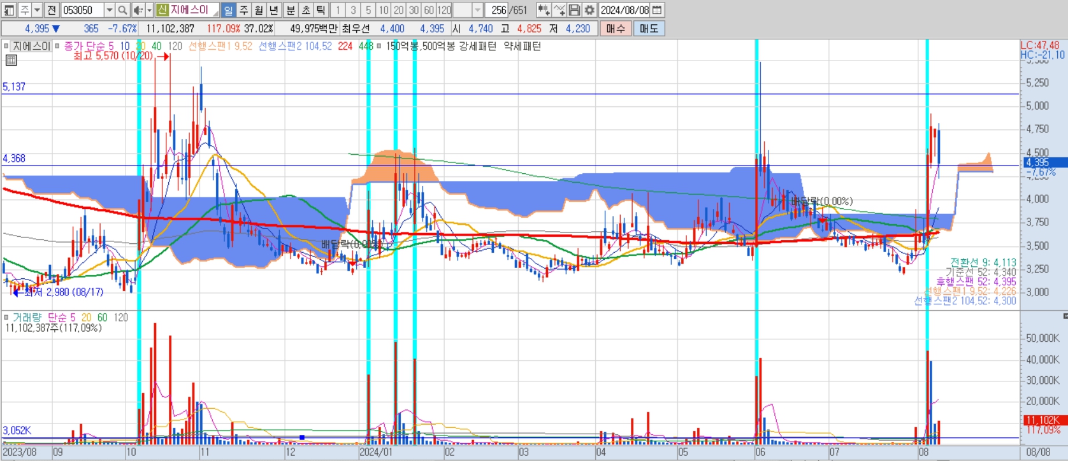The width and height of the screenshot is (1068, 461).
Task: Toggle the 지에스이 price series checkbox
Action: [6, 46]
